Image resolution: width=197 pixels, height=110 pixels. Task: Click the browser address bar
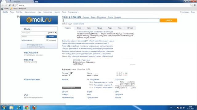click(x=103, y=5)
